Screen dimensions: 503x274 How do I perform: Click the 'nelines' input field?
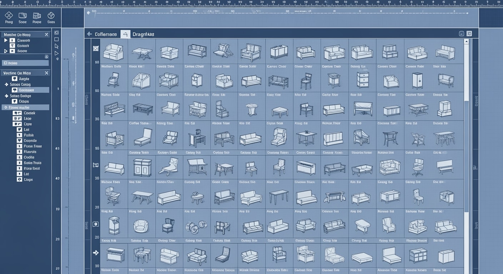point(25,63)
